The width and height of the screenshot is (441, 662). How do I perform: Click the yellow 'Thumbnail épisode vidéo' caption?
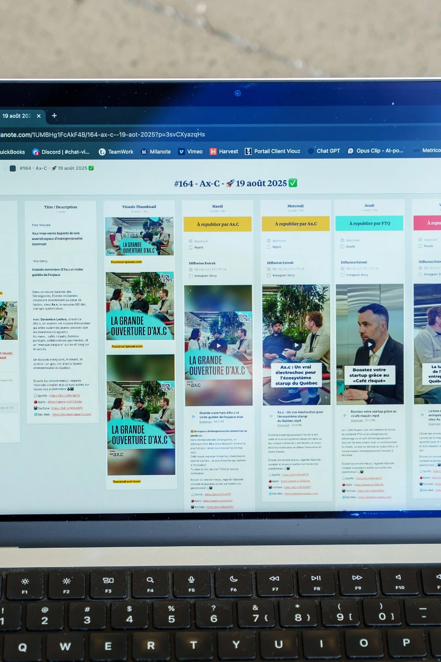(x=126, y=262)
